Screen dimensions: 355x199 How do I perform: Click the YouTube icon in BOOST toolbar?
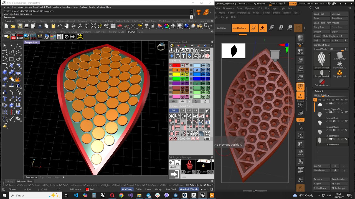[13, 36]
